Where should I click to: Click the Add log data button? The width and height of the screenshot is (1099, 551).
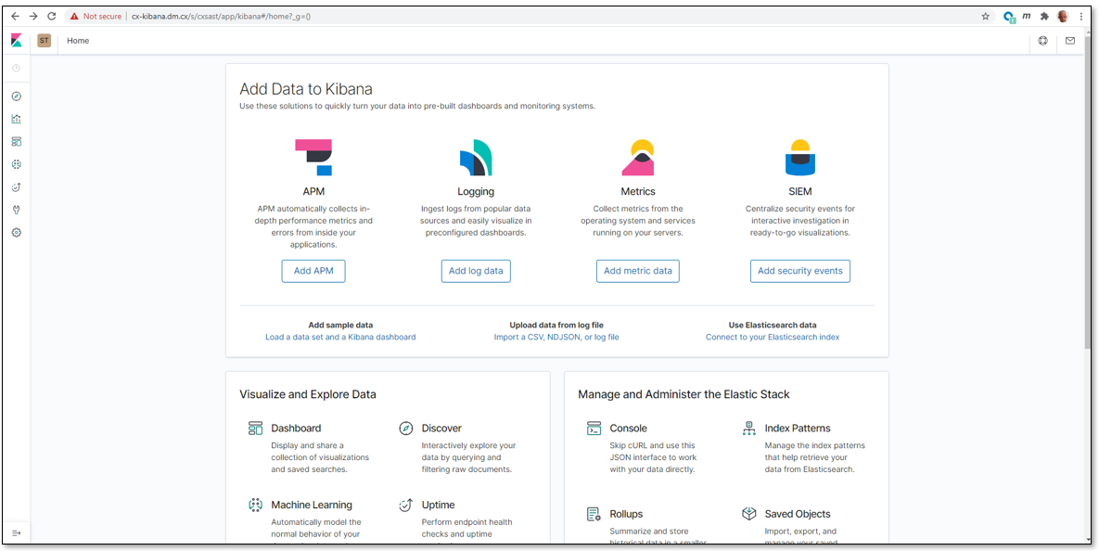pos(476,271)
